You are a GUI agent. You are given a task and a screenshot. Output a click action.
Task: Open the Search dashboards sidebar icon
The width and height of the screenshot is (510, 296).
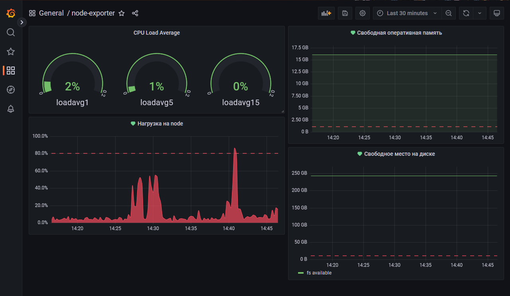pos(11,32)
